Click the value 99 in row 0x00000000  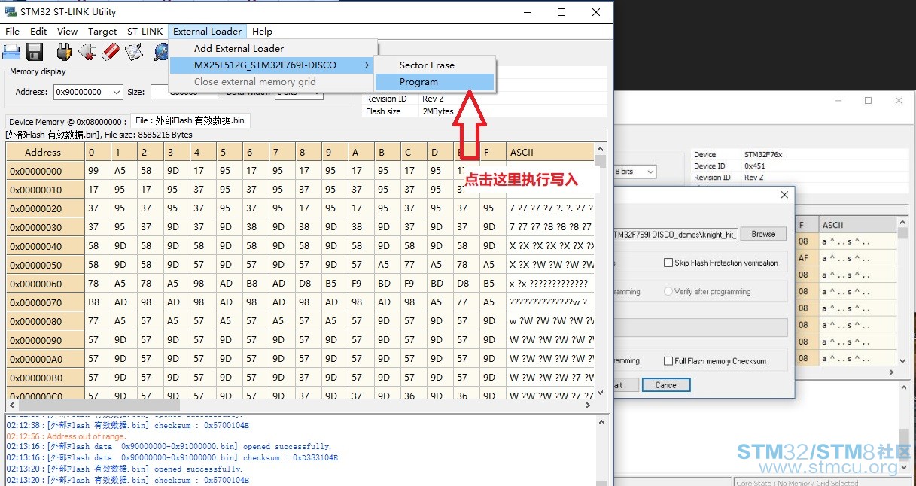pyautogui.click(x=97, y=171)
